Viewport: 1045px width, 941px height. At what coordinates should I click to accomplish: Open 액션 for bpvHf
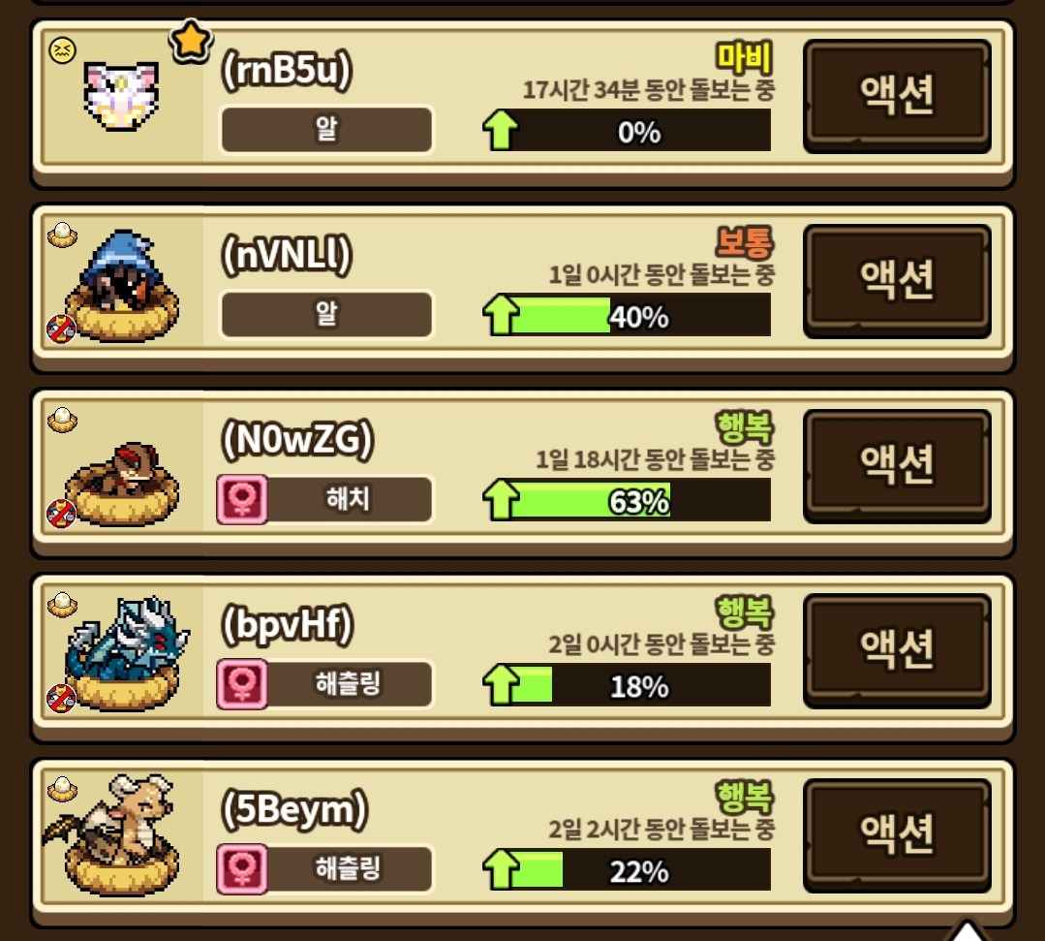(x=897, y=649)
